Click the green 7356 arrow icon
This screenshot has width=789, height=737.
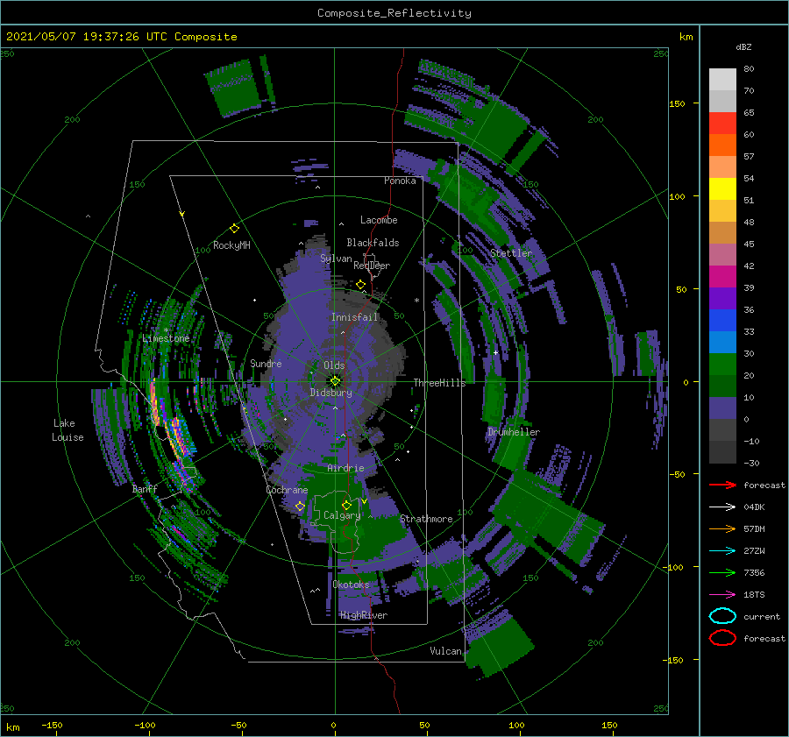coord(722,572)
